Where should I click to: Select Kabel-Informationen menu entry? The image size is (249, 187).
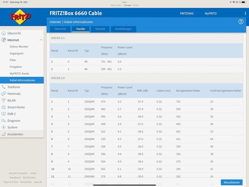coord(22,80)
